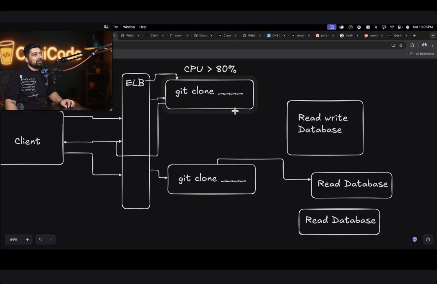Viewport: 437px width, 284px height.
Task: Click the Wi-Fi icon in the menu bar
Action: [x=391, y=27]
